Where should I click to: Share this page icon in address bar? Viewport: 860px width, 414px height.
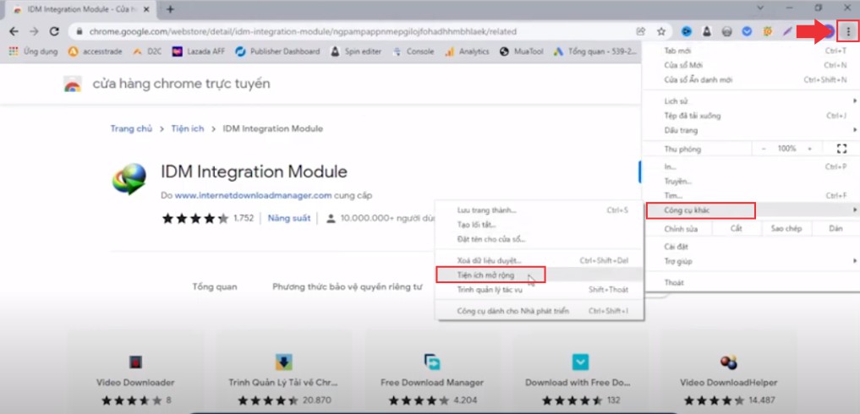pos(641,31)
